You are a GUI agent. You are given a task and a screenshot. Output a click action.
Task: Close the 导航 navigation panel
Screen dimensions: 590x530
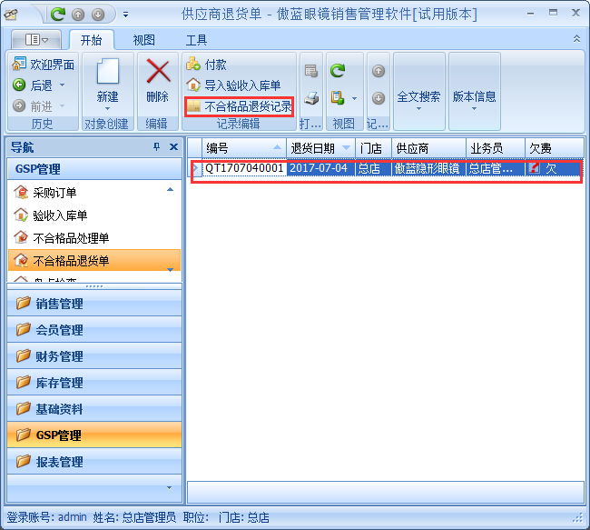pyautogui.click(x=173, y=146)
